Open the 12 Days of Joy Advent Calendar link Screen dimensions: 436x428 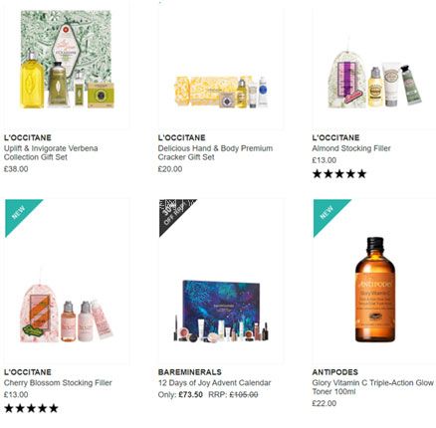click(214, 383)
